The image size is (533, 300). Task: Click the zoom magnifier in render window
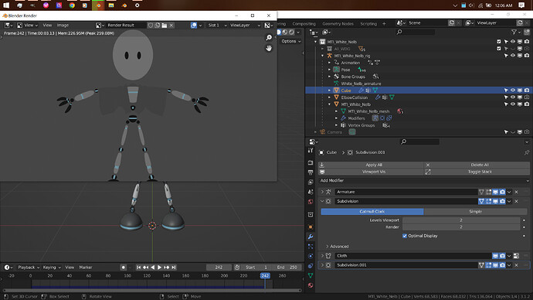[x=269, y=38]
